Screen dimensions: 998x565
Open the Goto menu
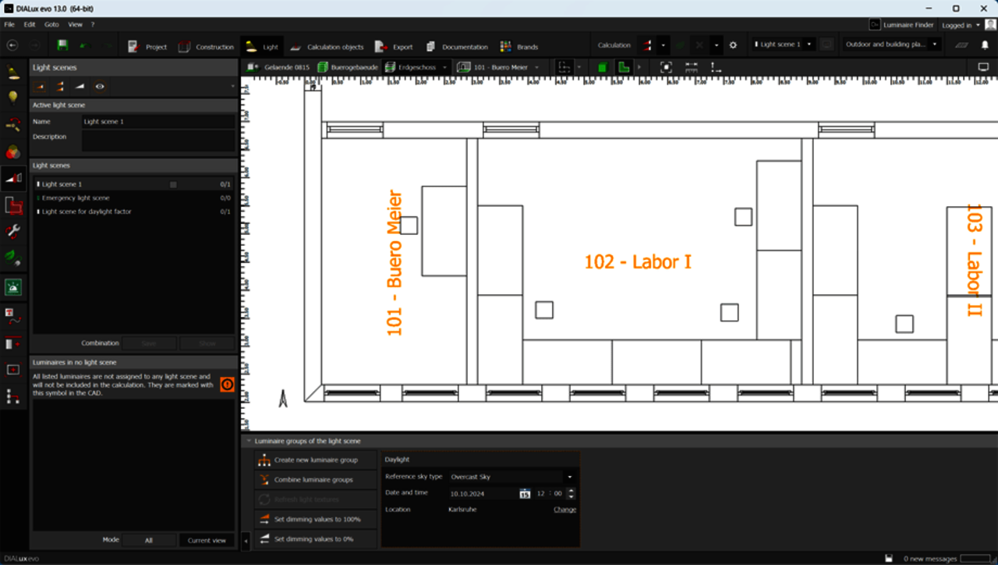(x=51, y=25)
